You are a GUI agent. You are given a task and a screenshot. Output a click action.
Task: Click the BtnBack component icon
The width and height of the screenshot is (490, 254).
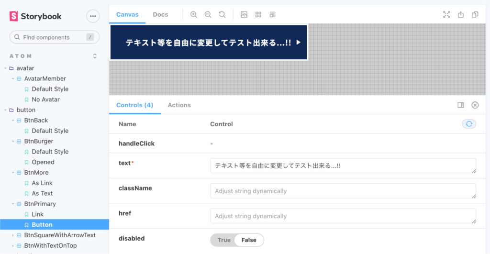pyautogui.click(x=19, y=120)
